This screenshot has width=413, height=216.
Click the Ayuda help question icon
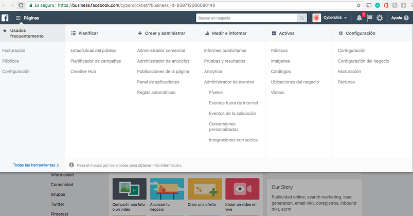pos(406,18)
